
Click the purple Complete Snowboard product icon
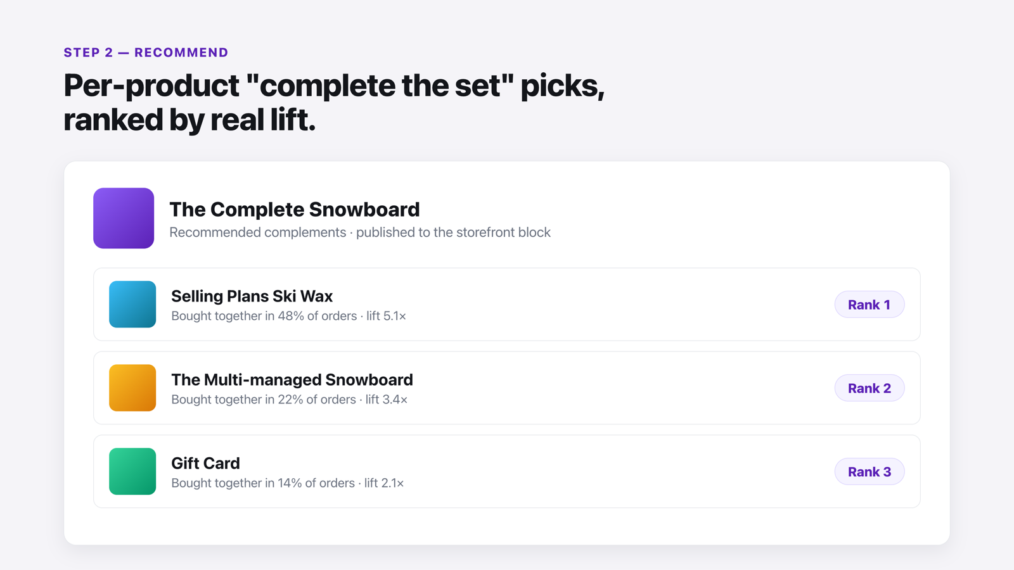[x=124, y=218]
